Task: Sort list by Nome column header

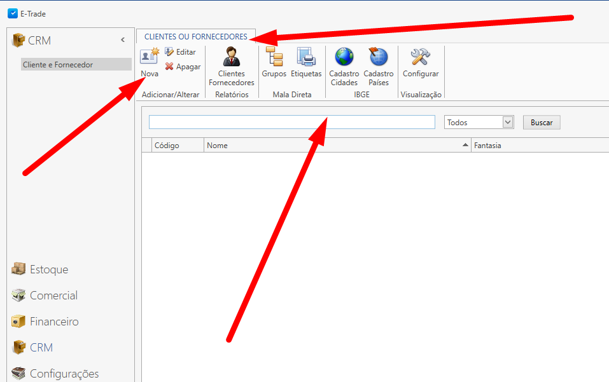Action: 337,146
